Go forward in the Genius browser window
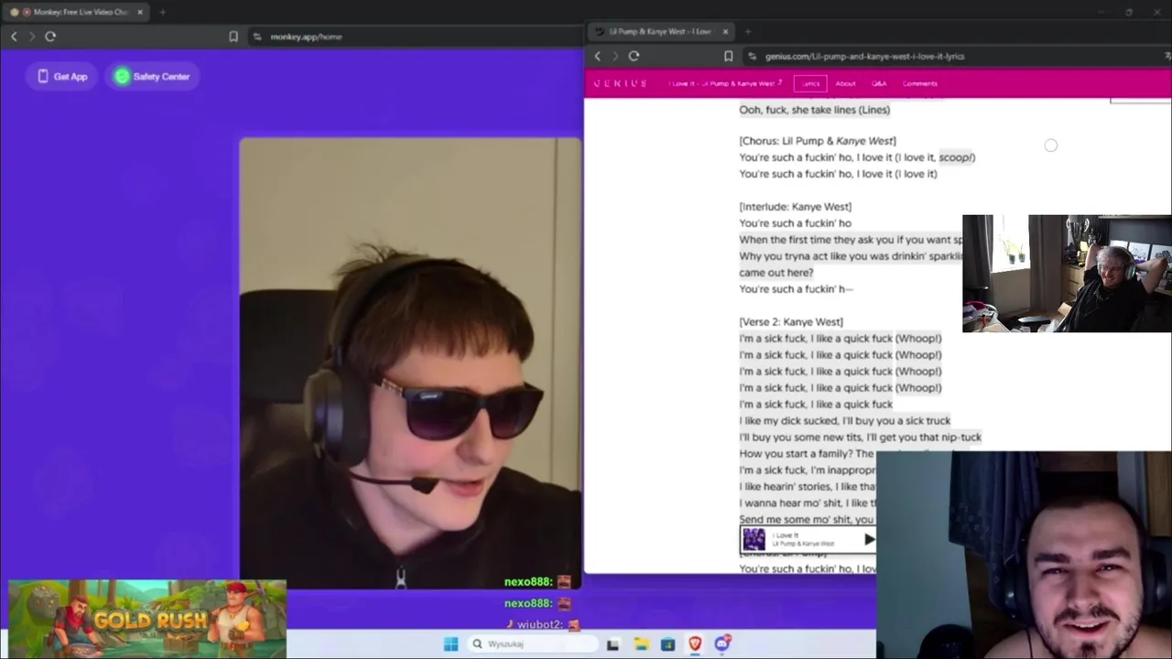 pos(615,56)
